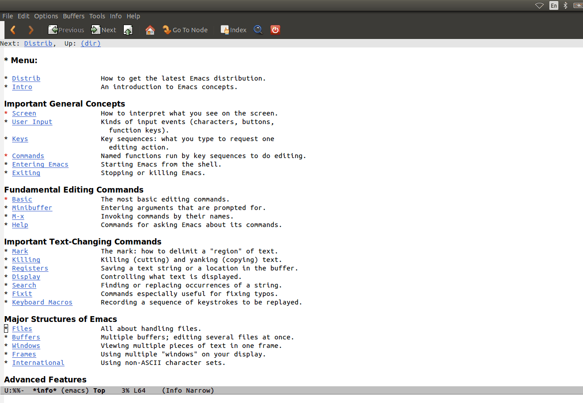This screenshot has height=403, width=583.
Task: Open the Bluetooth indicator
Action: coord(566,5)
